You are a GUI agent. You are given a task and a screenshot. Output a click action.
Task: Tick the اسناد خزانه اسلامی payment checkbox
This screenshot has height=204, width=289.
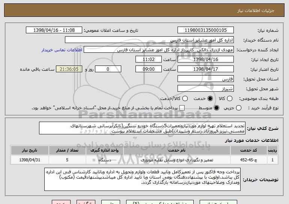coord(182,108)
